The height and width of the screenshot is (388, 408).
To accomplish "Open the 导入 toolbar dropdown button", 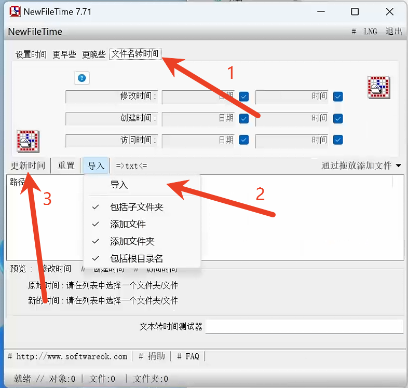I will point(96,165).
